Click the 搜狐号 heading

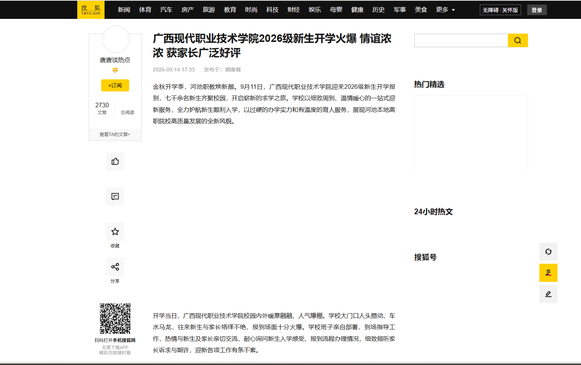click(425, 257)
